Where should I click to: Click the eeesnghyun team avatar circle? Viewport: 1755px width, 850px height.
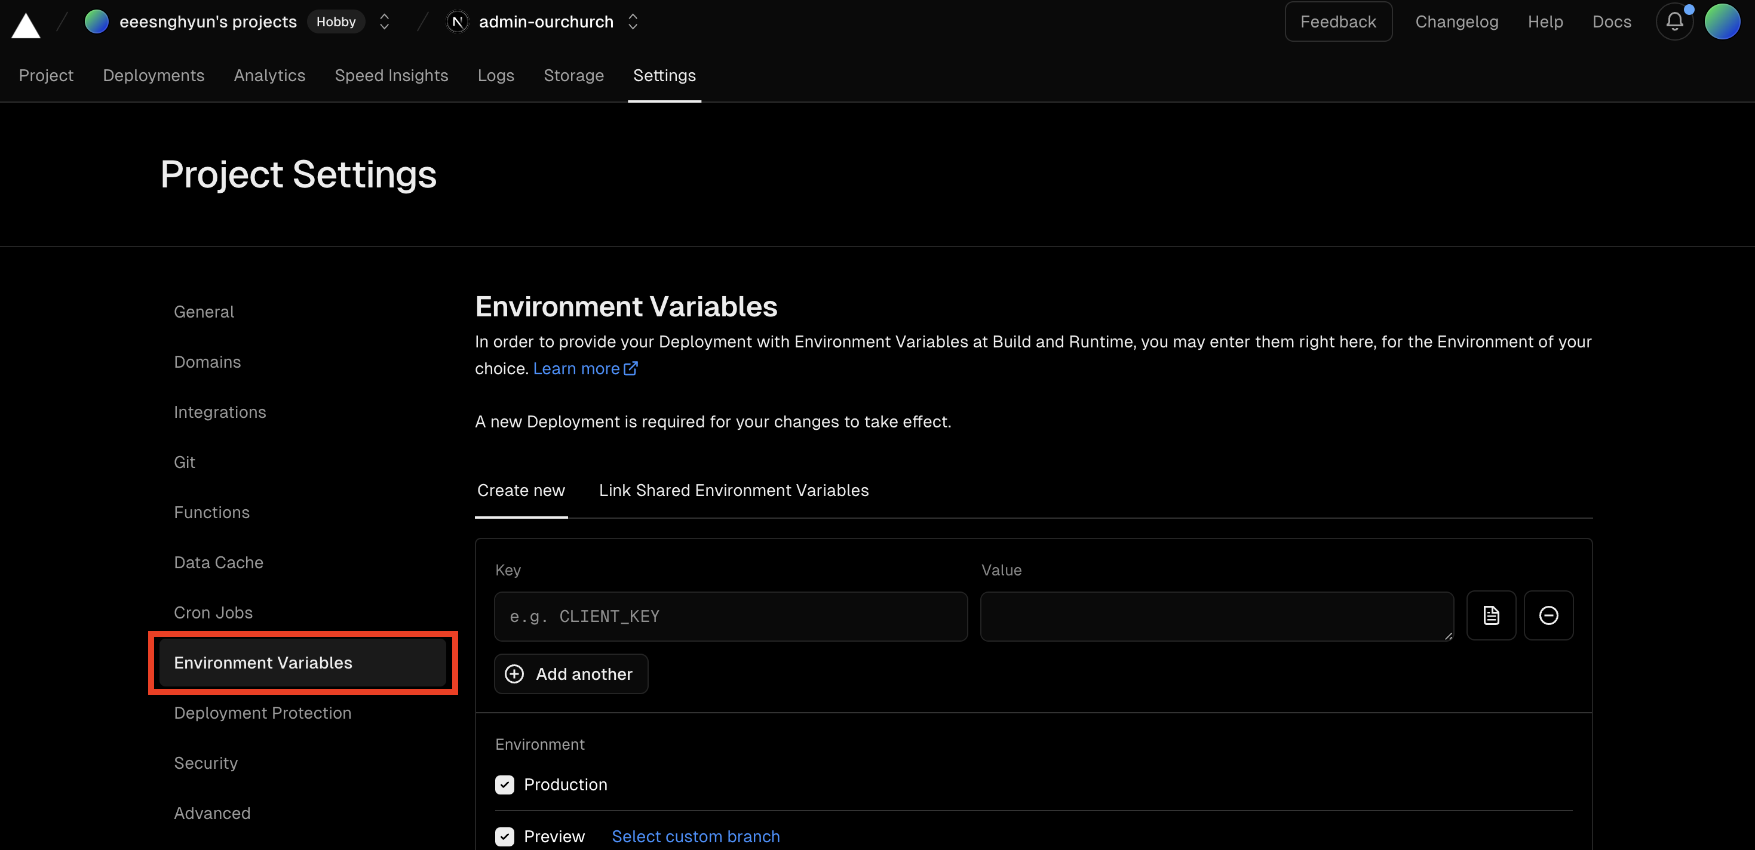click(x=96, y=21)
